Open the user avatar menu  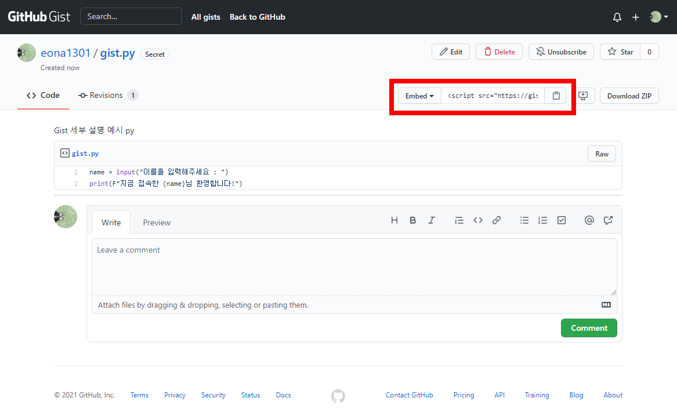click(659, 17)
